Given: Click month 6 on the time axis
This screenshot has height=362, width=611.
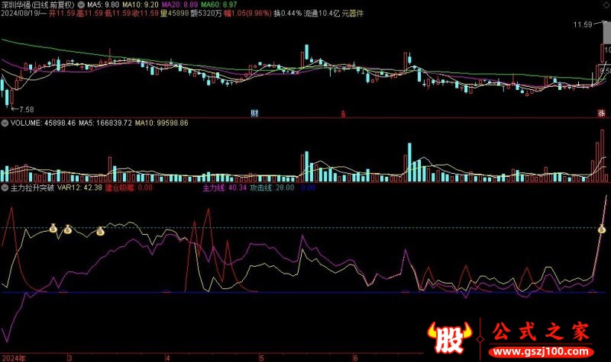Looking at the screenshot, I should (355, 358).
